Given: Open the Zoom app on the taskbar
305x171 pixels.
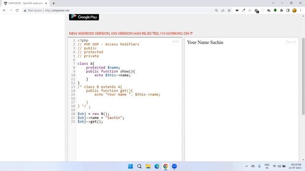Looking at the screenshot, I should [174, 166].
